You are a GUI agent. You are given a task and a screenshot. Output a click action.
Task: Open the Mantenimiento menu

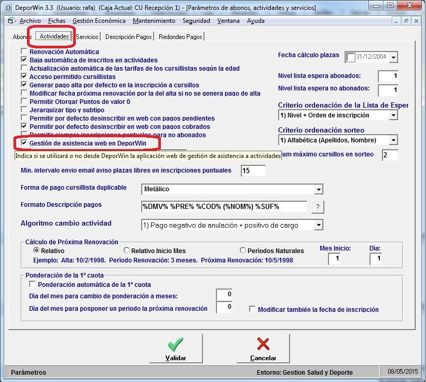pyautogui.click(x=154, y=21)
